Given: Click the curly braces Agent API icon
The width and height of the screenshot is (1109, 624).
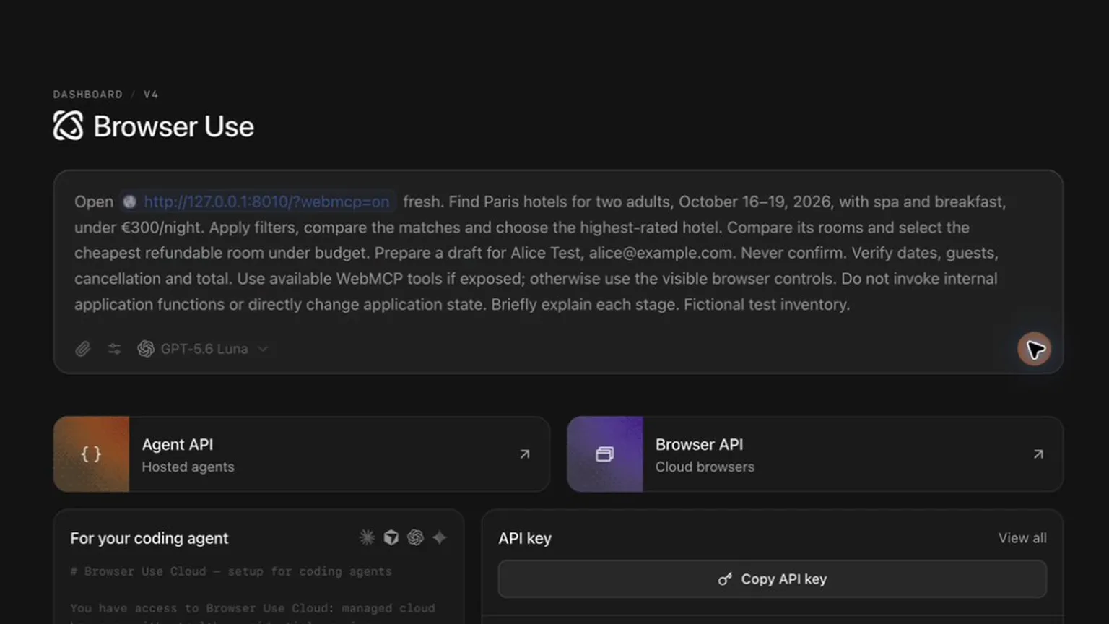Looking at the screenshot, I should 91,454.
